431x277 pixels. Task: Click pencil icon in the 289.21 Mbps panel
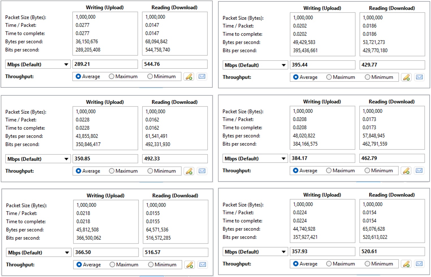point(189,77)
